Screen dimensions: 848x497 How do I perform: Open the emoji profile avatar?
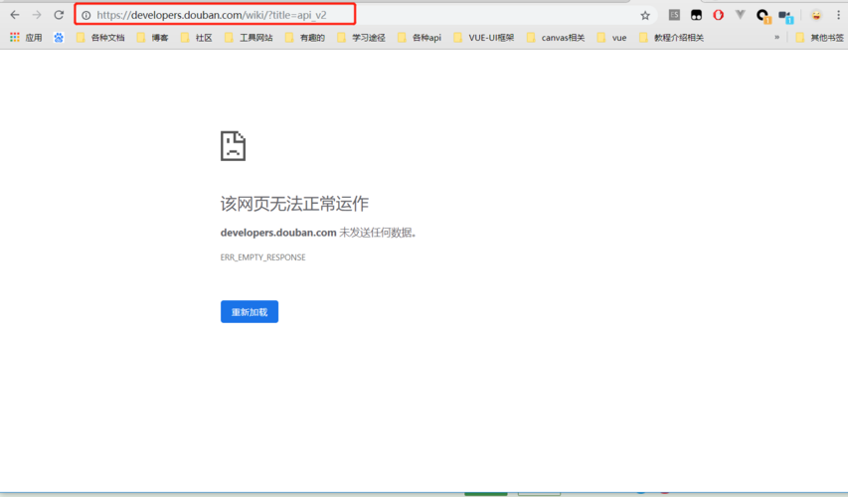[x=816, y=15]
